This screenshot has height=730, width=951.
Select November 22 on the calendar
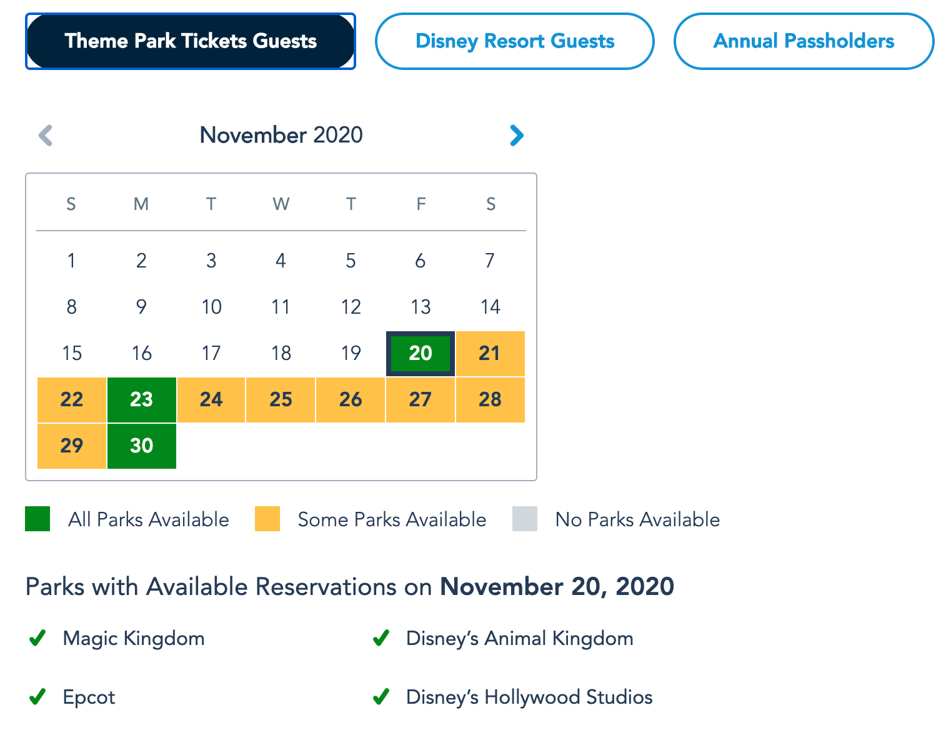72,399
